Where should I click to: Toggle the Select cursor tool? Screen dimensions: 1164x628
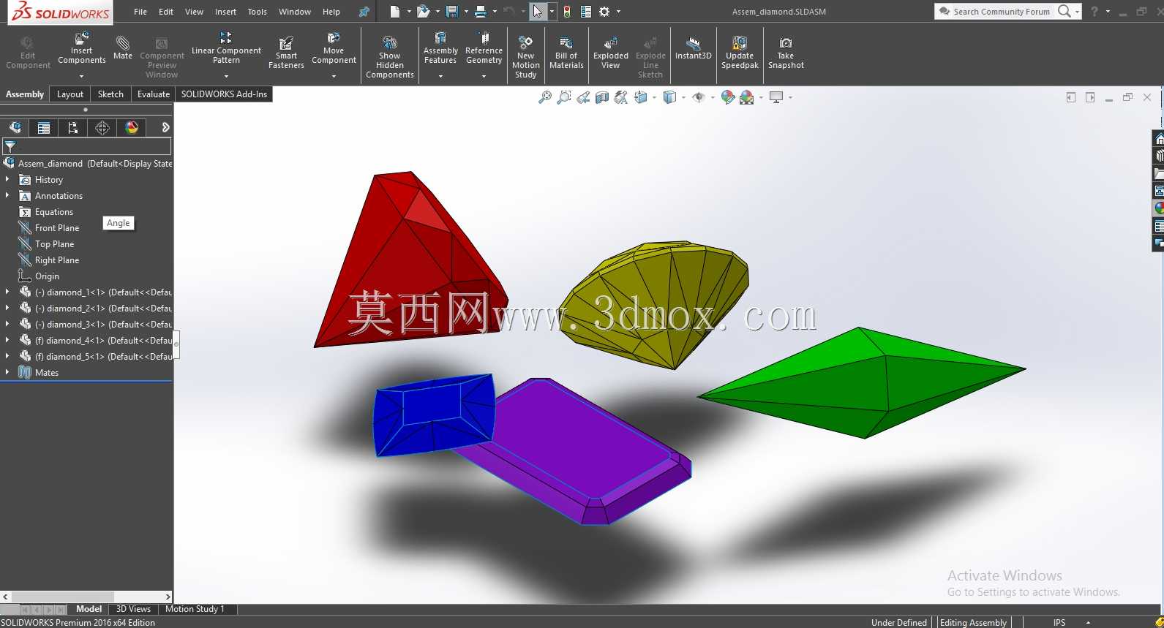538,12
